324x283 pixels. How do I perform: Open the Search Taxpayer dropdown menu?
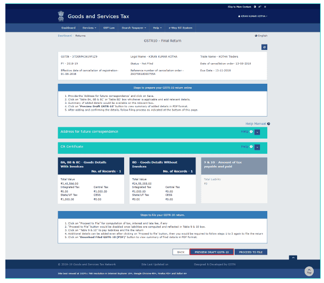(134, 28)
